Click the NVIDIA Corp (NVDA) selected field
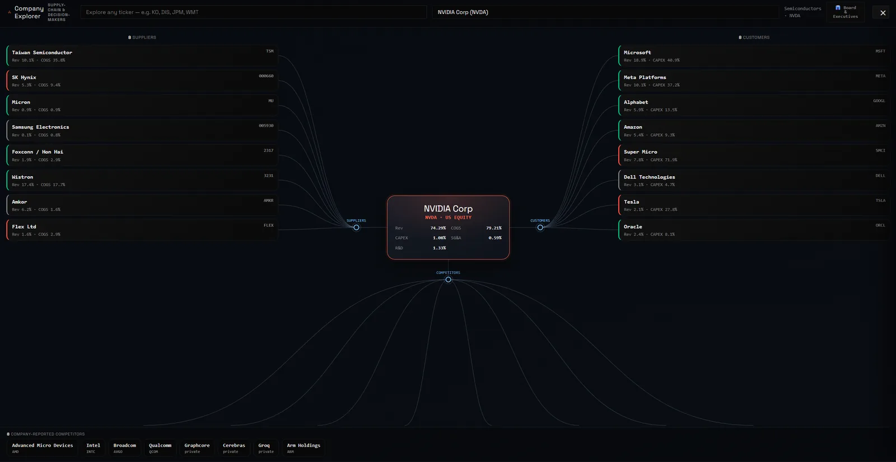 [605, 12]
